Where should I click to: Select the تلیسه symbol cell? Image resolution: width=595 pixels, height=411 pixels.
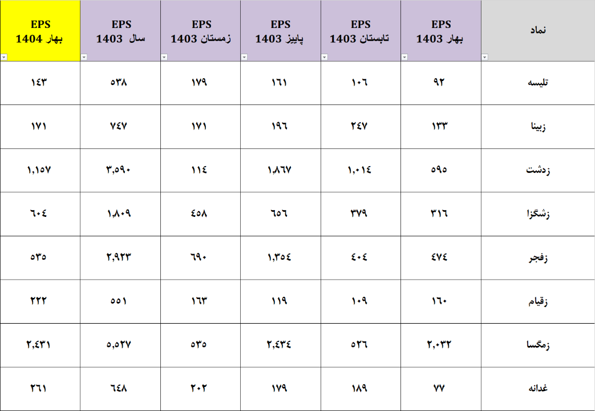click(x=538, y=82)
